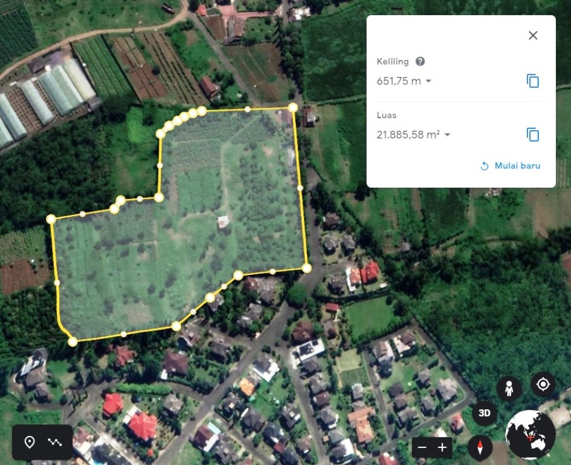Click the midpoint handle on the top edge

point(247,109)
